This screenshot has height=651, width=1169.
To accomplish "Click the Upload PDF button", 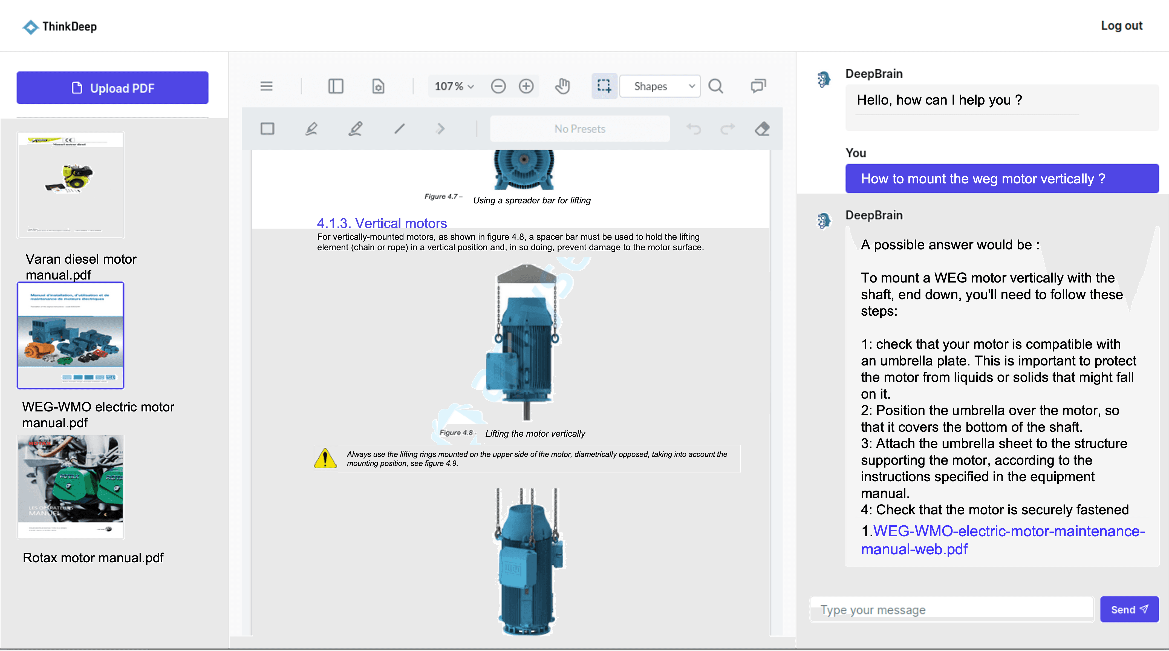I will 112,88.
